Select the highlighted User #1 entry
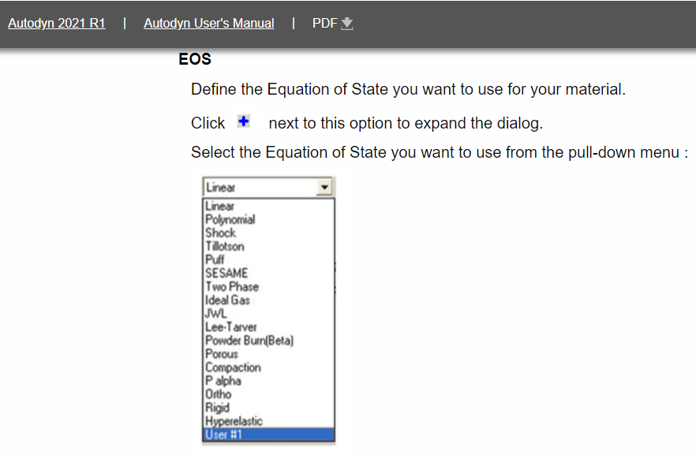The height and width of the screenshot is (455, 696). click(268, 434)
